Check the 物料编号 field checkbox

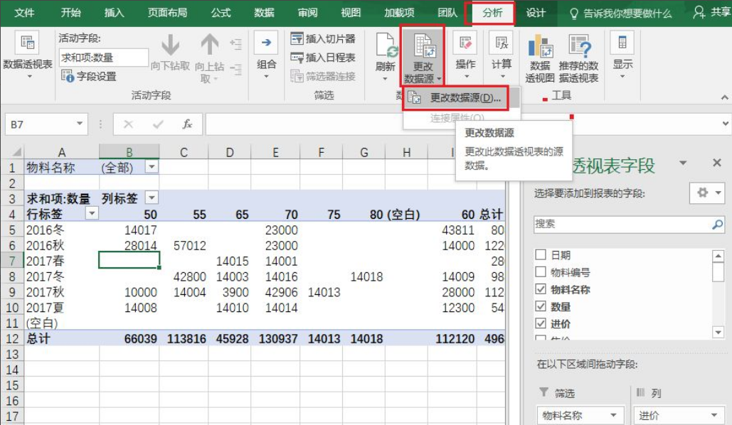[x=541, y=272]
